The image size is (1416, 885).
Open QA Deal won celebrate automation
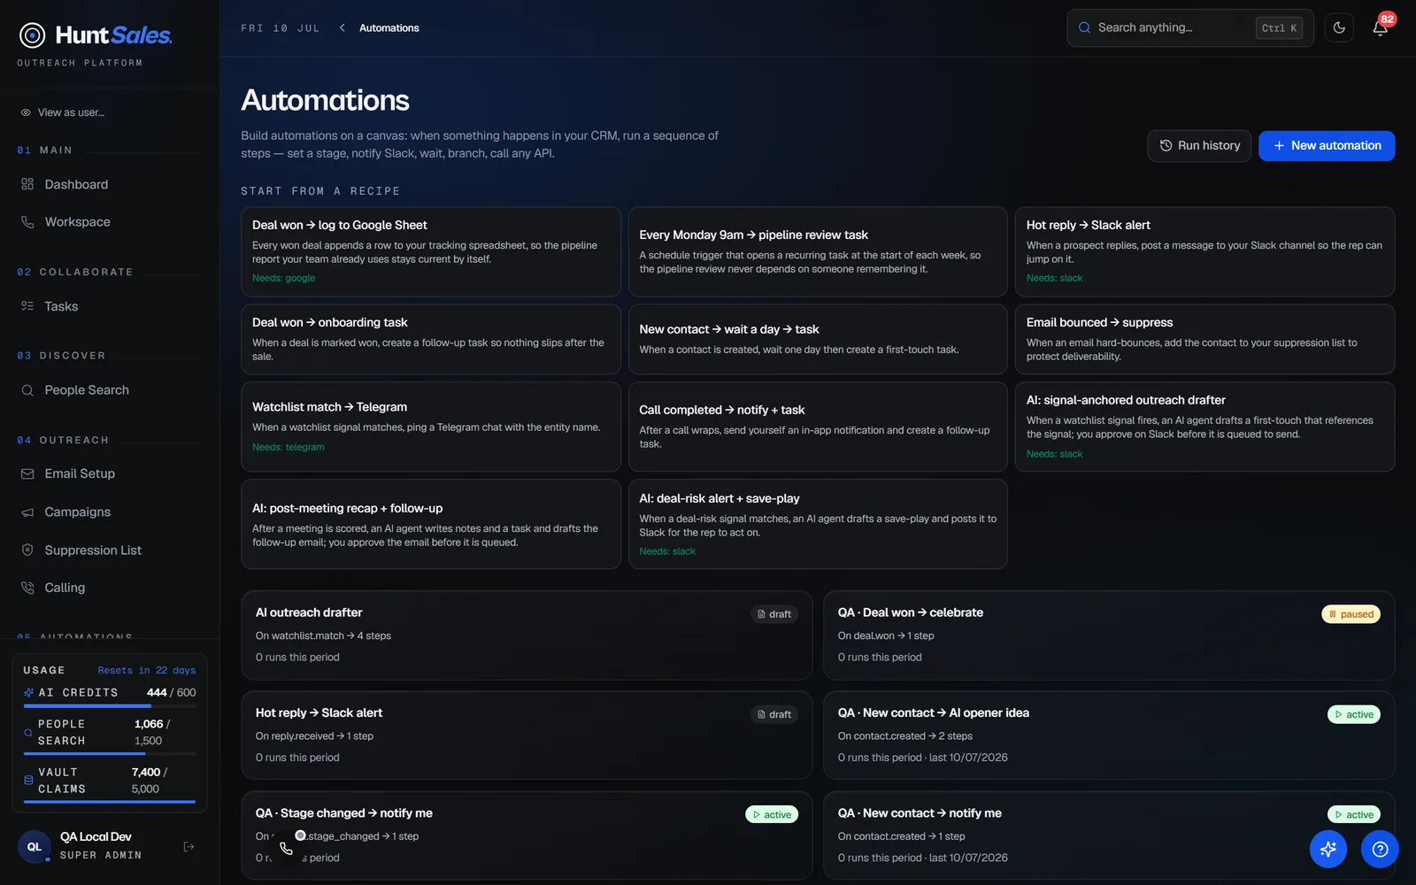coord(1109,635)
